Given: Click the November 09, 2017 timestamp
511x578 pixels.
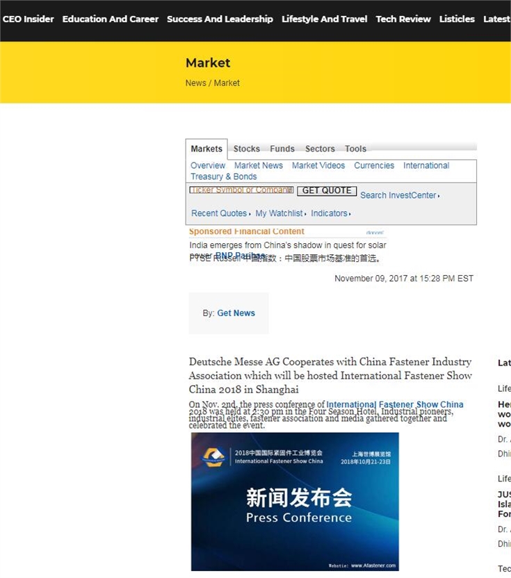Looking at the screenshot, I should pyautogui.click(x=404, y=279).
